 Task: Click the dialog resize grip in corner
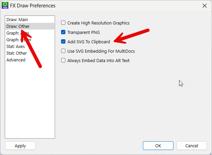click(x=210, y=153)
